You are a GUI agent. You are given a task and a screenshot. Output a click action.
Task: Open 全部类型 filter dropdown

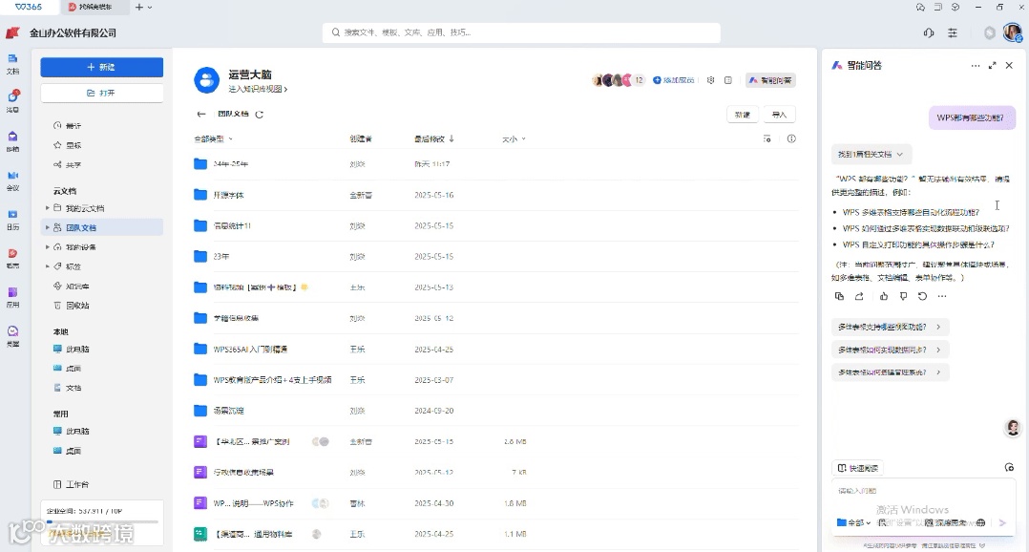tap(213, 138)
